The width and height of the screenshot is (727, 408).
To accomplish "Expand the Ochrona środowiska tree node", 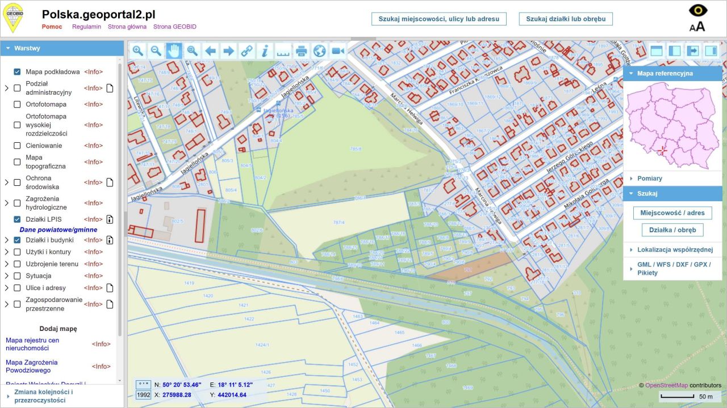I will (x=7, y=182).
